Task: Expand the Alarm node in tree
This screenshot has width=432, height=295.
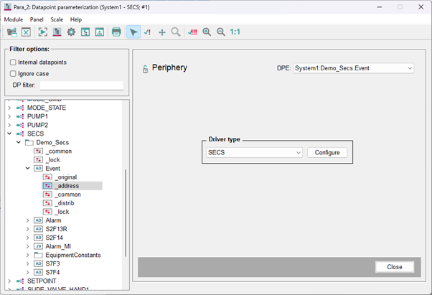Action: [x=29, y=220]
